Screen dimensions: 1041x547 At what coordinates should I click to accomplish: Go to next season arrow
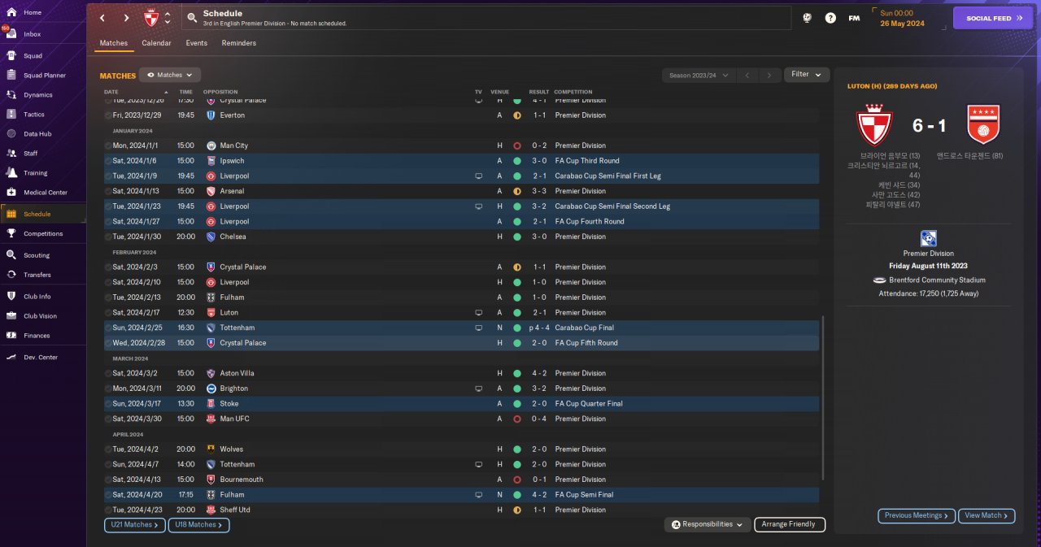click(x=769, y=76)
